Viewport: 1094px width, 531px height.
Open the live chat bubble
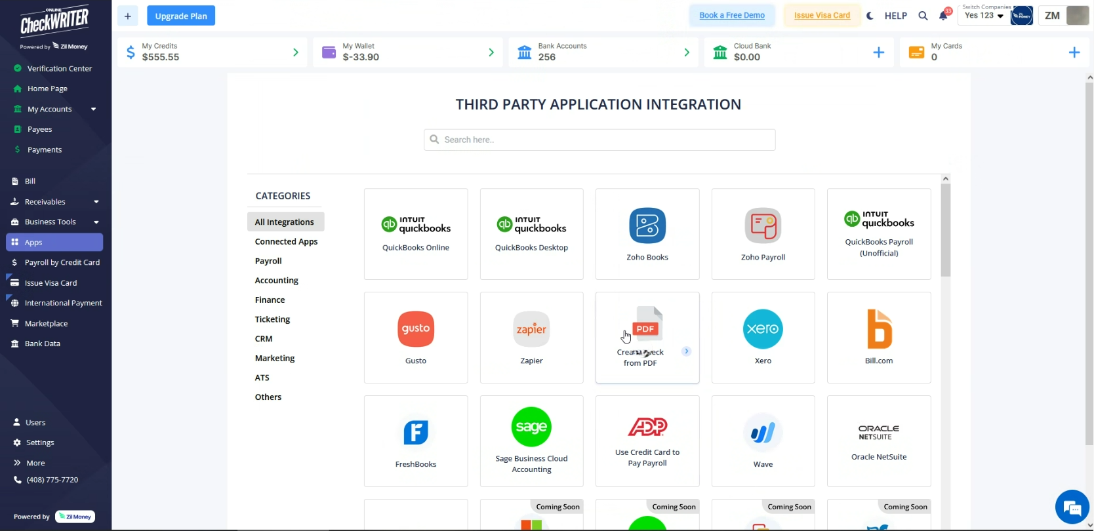(1072, 507)
